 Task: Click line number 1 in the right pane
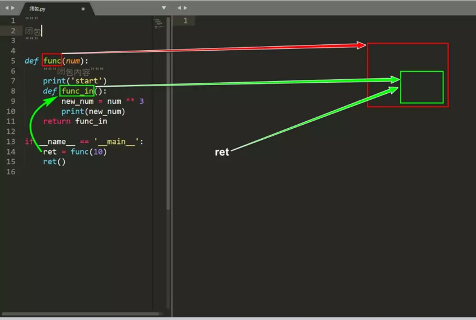point(185,20)
